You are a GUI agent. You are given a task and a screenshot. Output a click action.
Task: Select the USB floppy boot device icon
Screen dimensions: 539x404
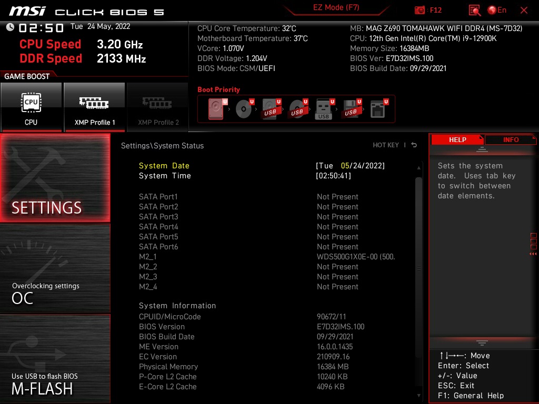352,109
